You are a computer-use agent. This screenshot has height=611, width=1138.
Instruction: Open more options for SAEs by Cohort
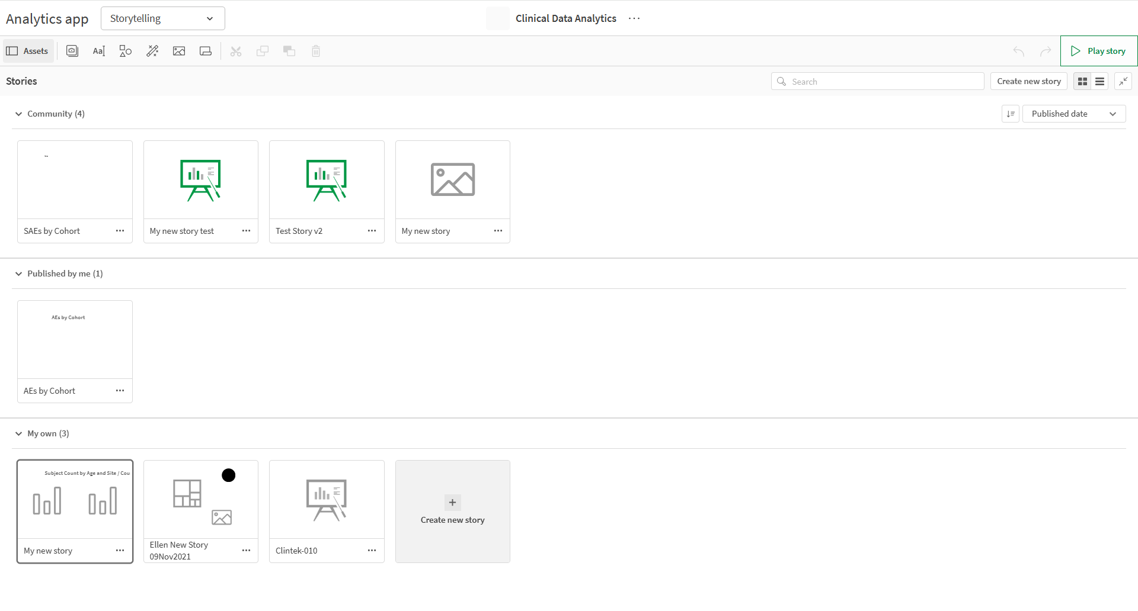(120, 231)
